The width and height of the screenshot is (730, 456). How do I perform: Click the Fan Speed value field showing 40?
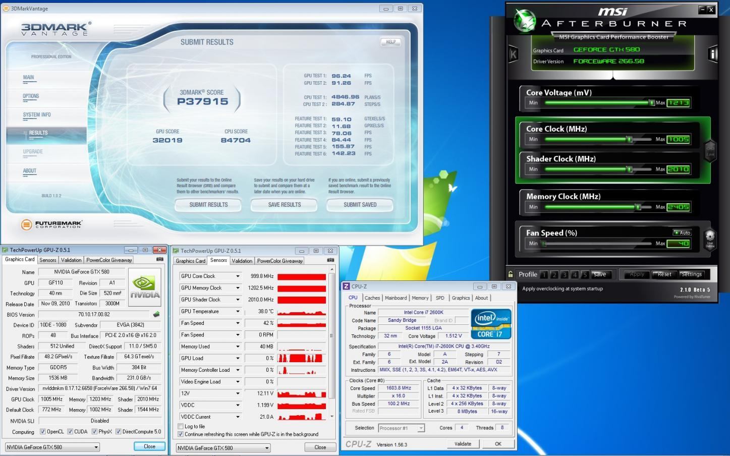[x=678, y=244]
